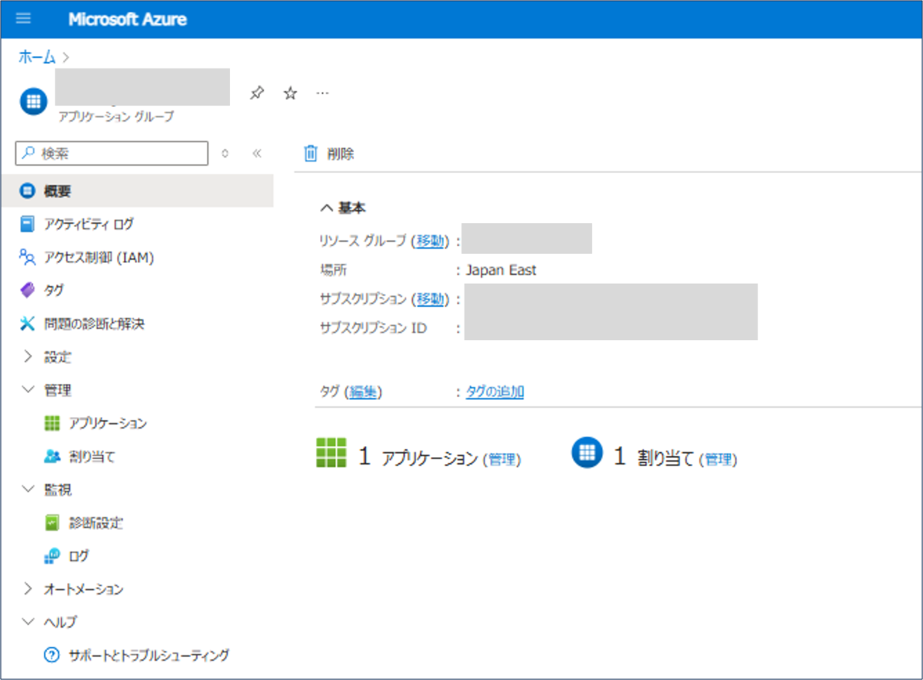
Task: Click the large green applications grid icon
Action: (332, 452)
